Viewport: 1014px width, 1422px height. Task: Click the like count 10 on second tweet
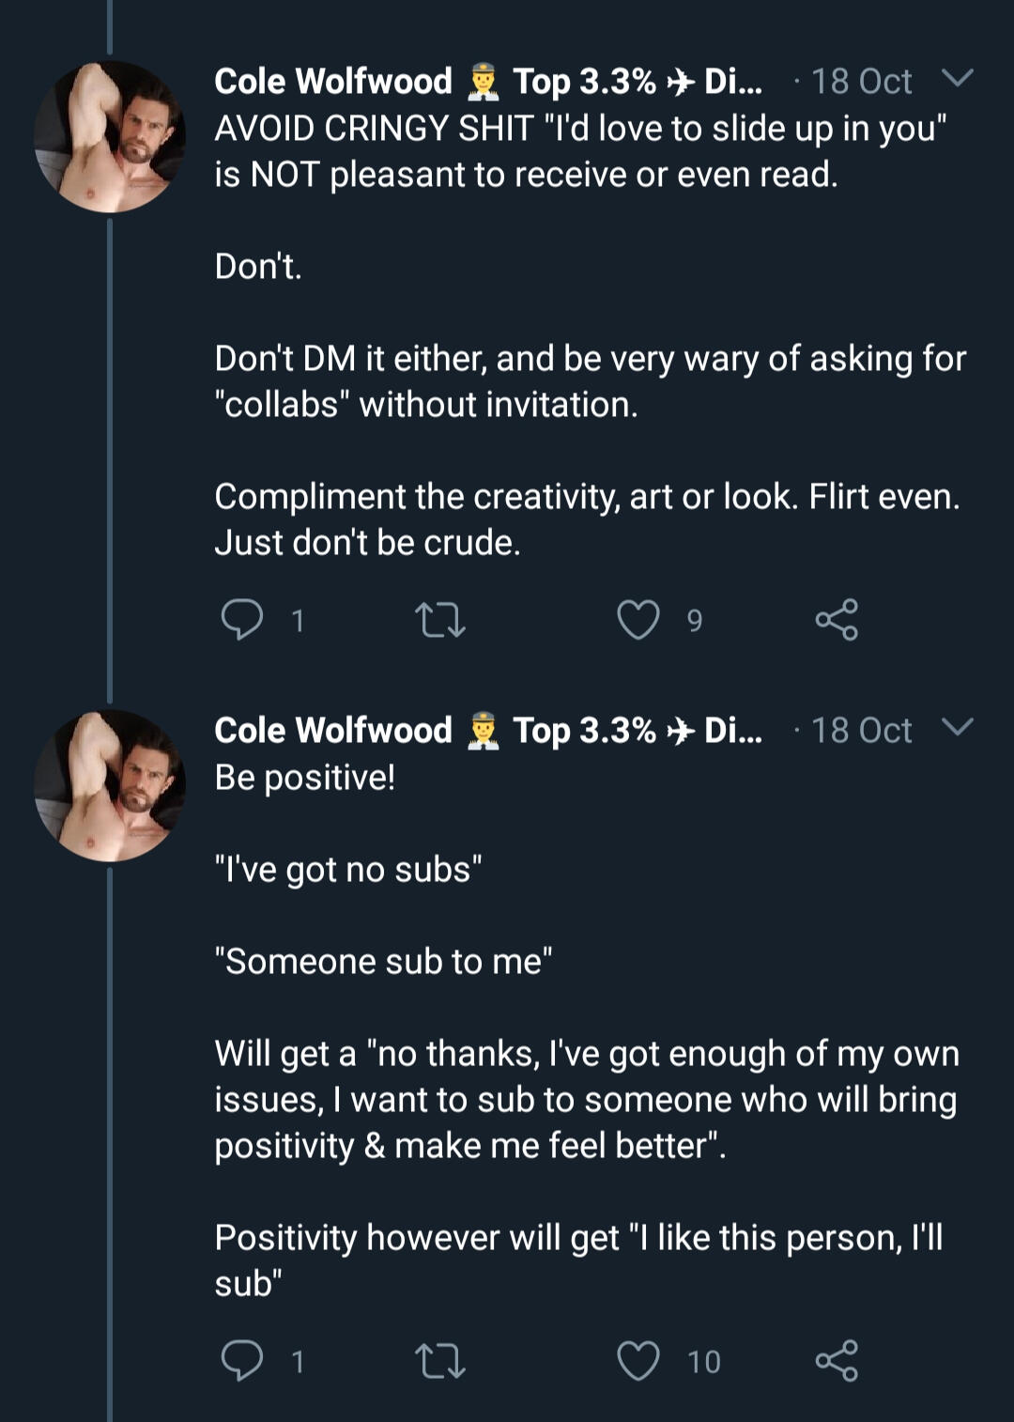pyautogui.click(x=704, y=1362)
